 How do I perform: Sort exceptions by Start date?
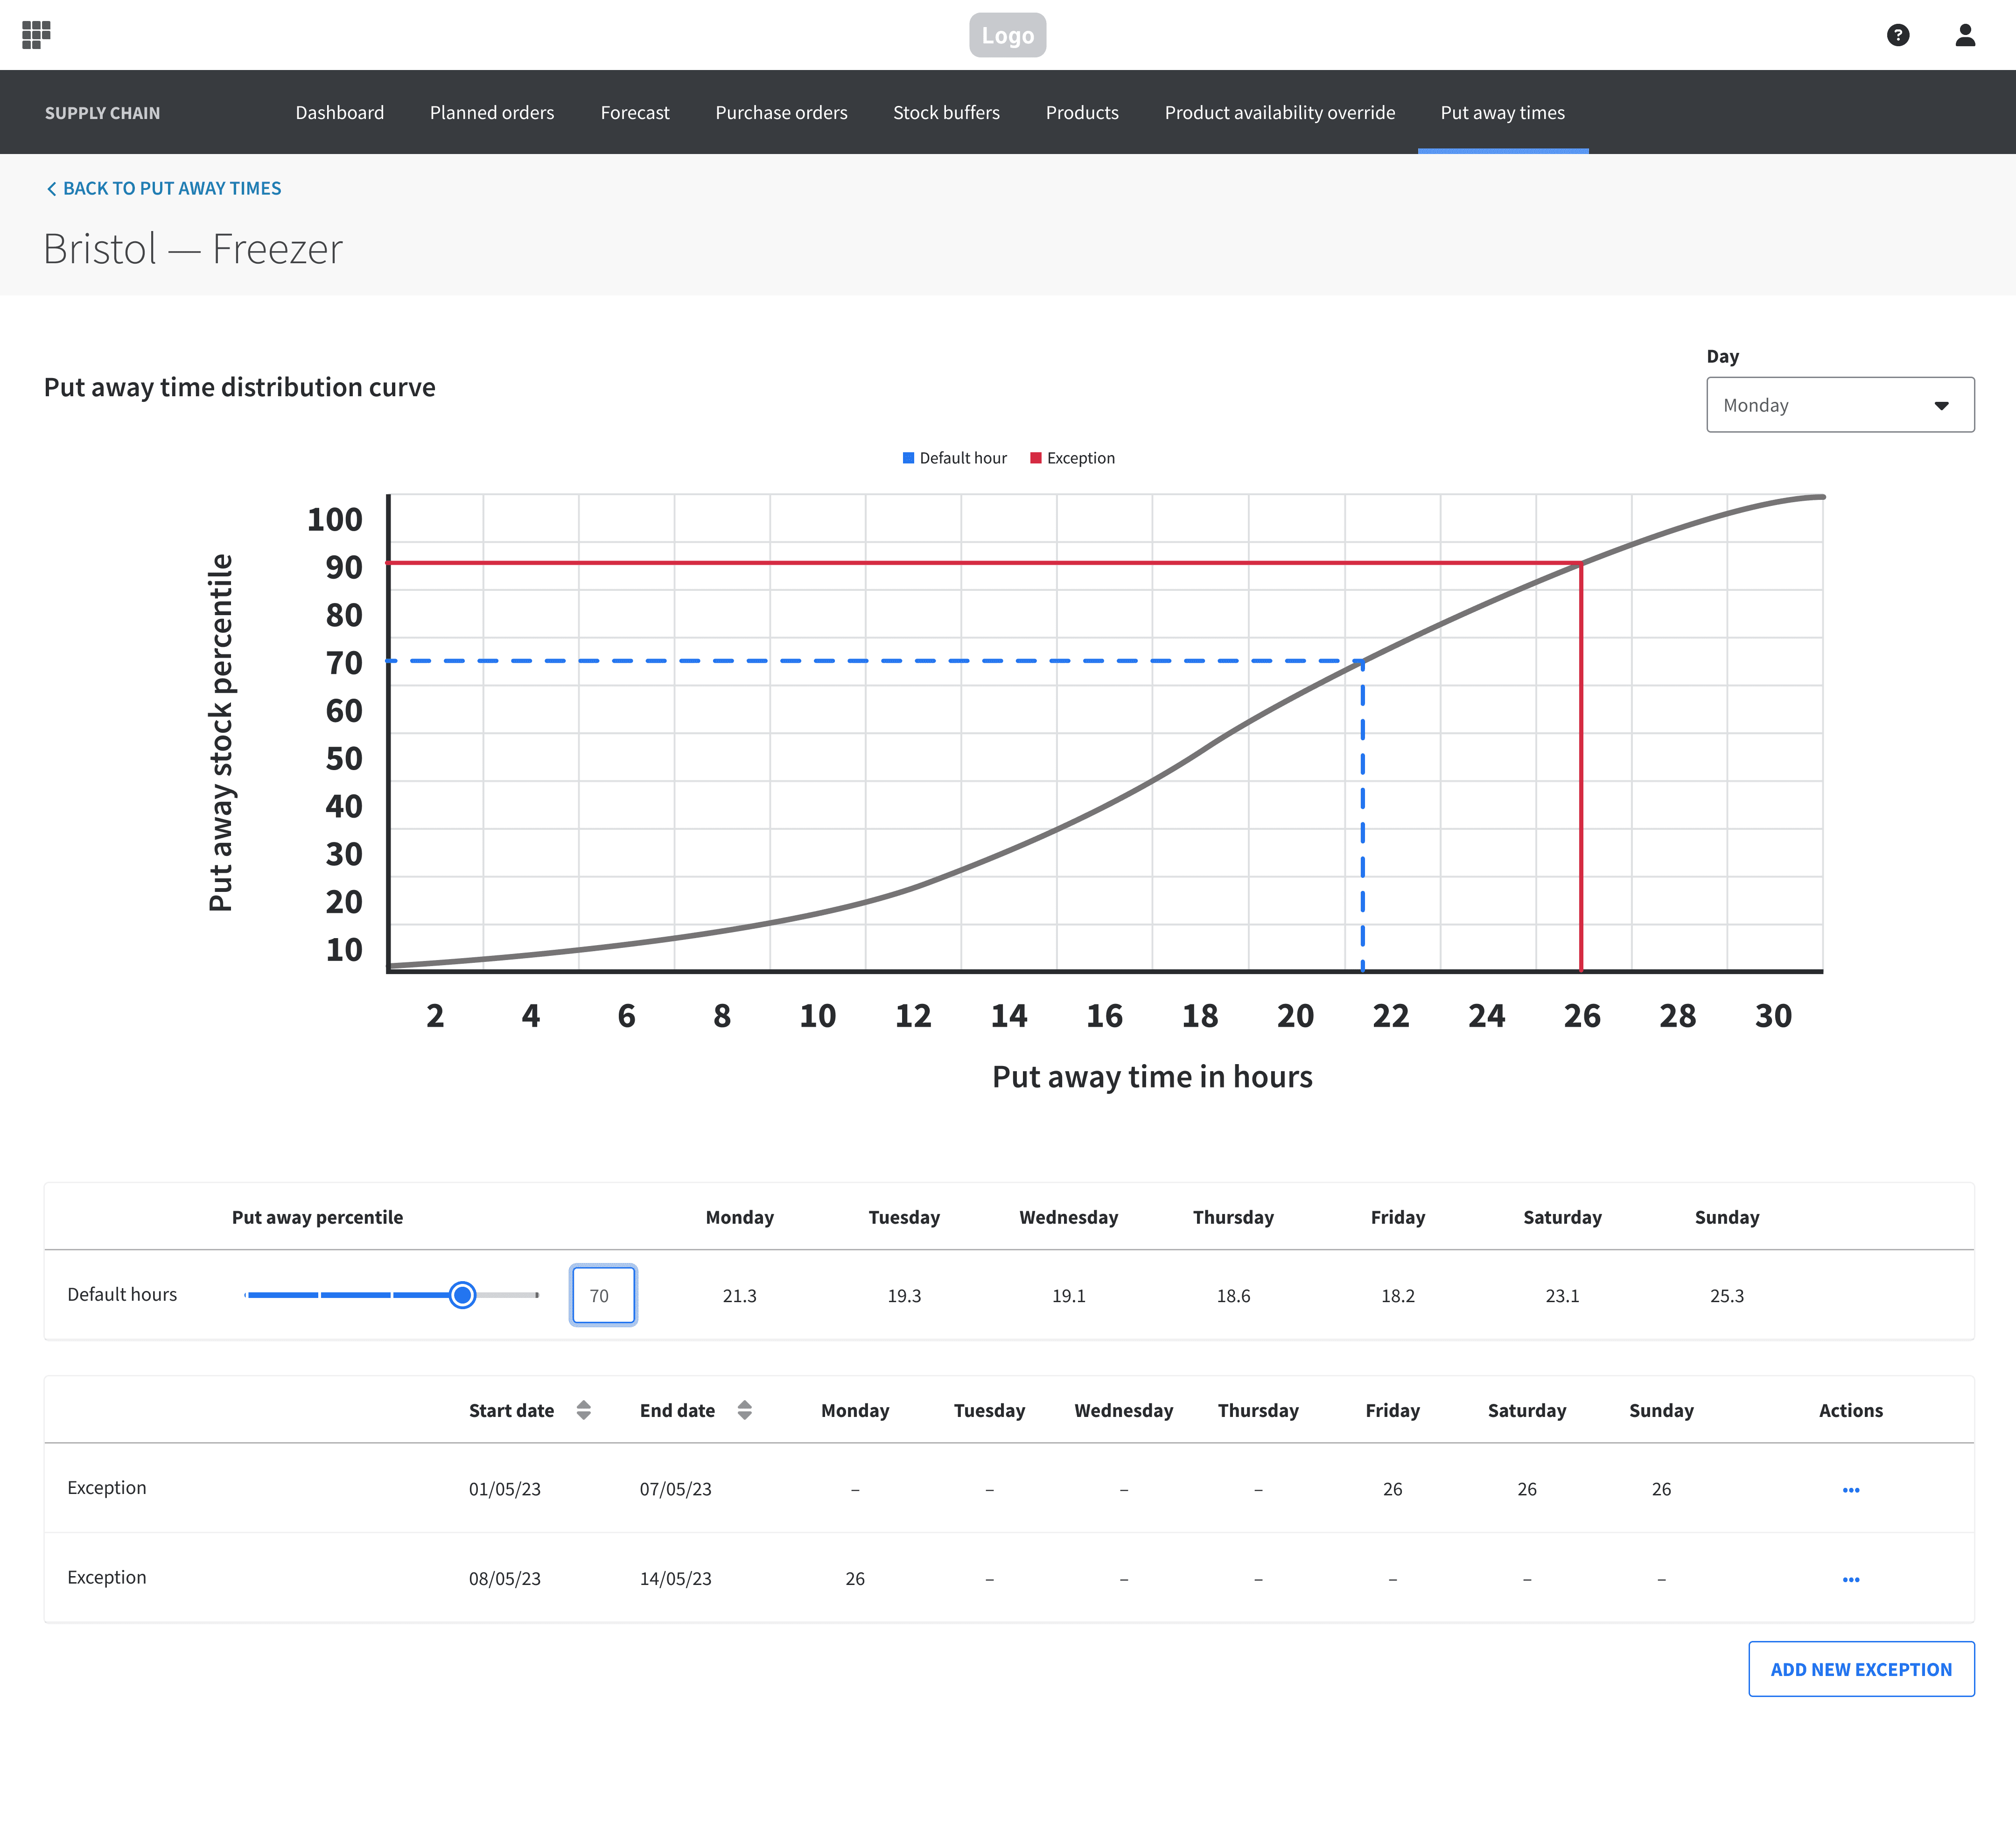[584, 1410]
